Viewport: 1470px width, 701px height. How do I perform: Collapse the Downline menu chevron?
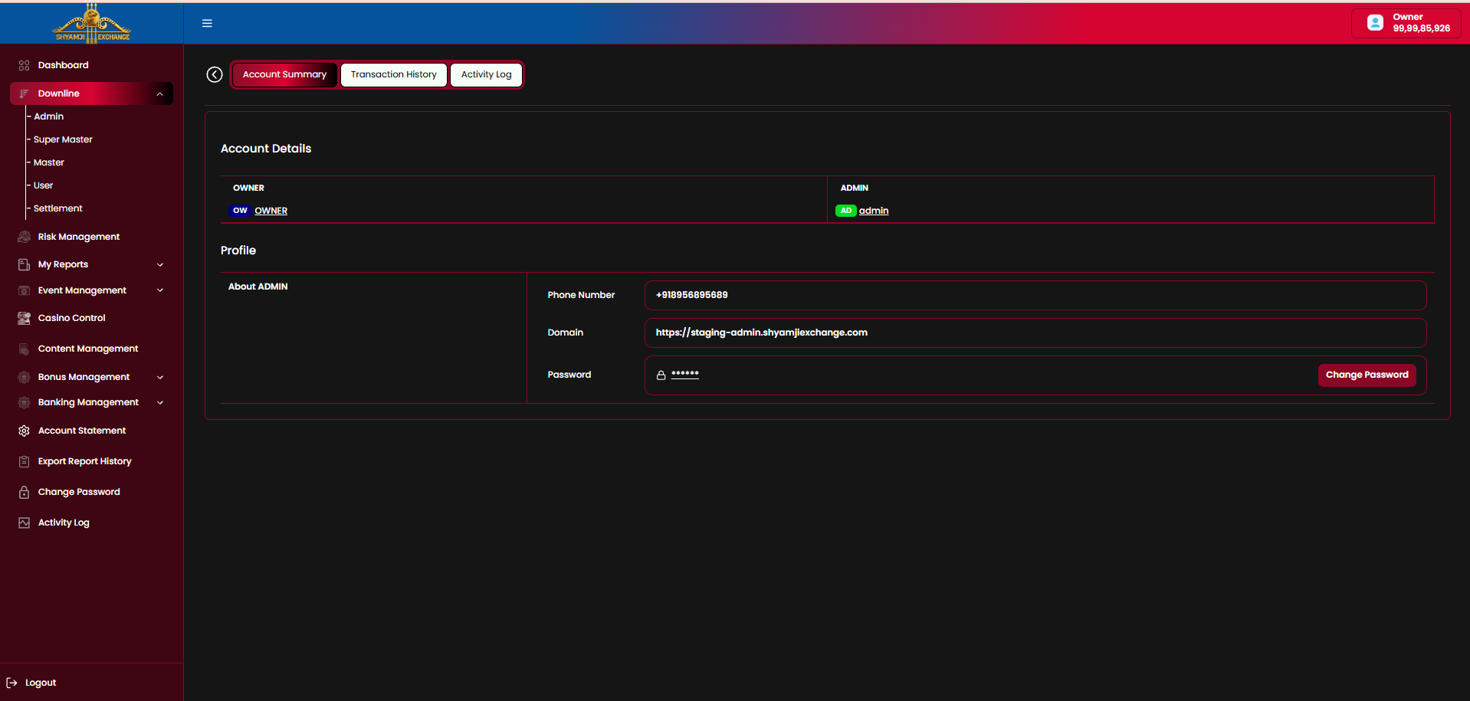click(159, 93)
